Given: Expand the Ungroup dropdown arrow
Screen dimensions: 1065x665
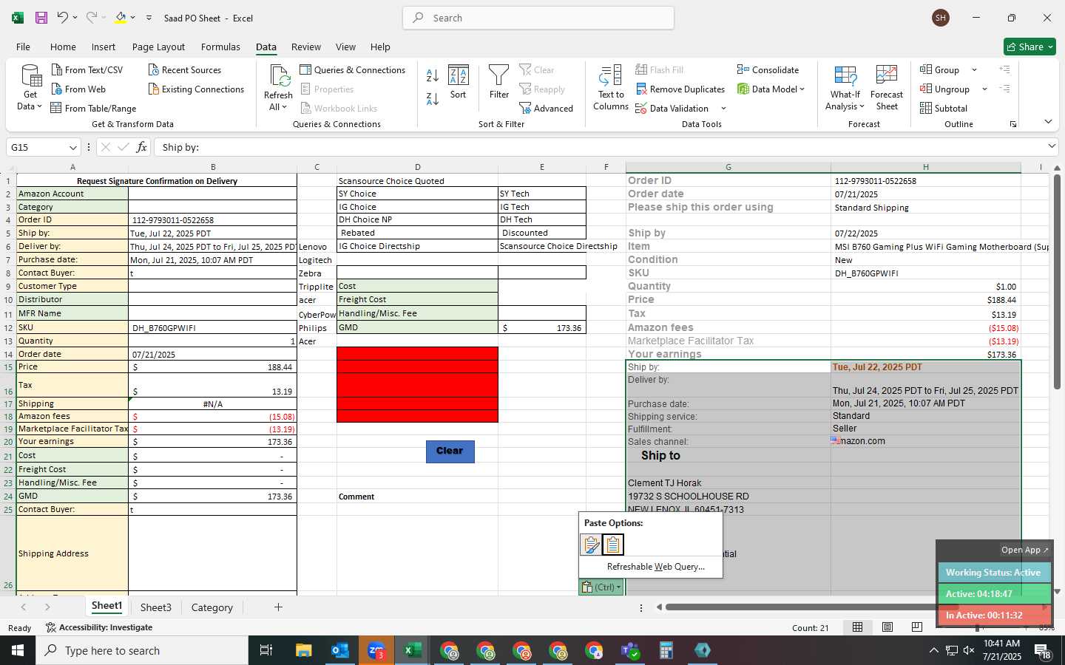Looking at the screenshot, I should [x=984, y=89].
